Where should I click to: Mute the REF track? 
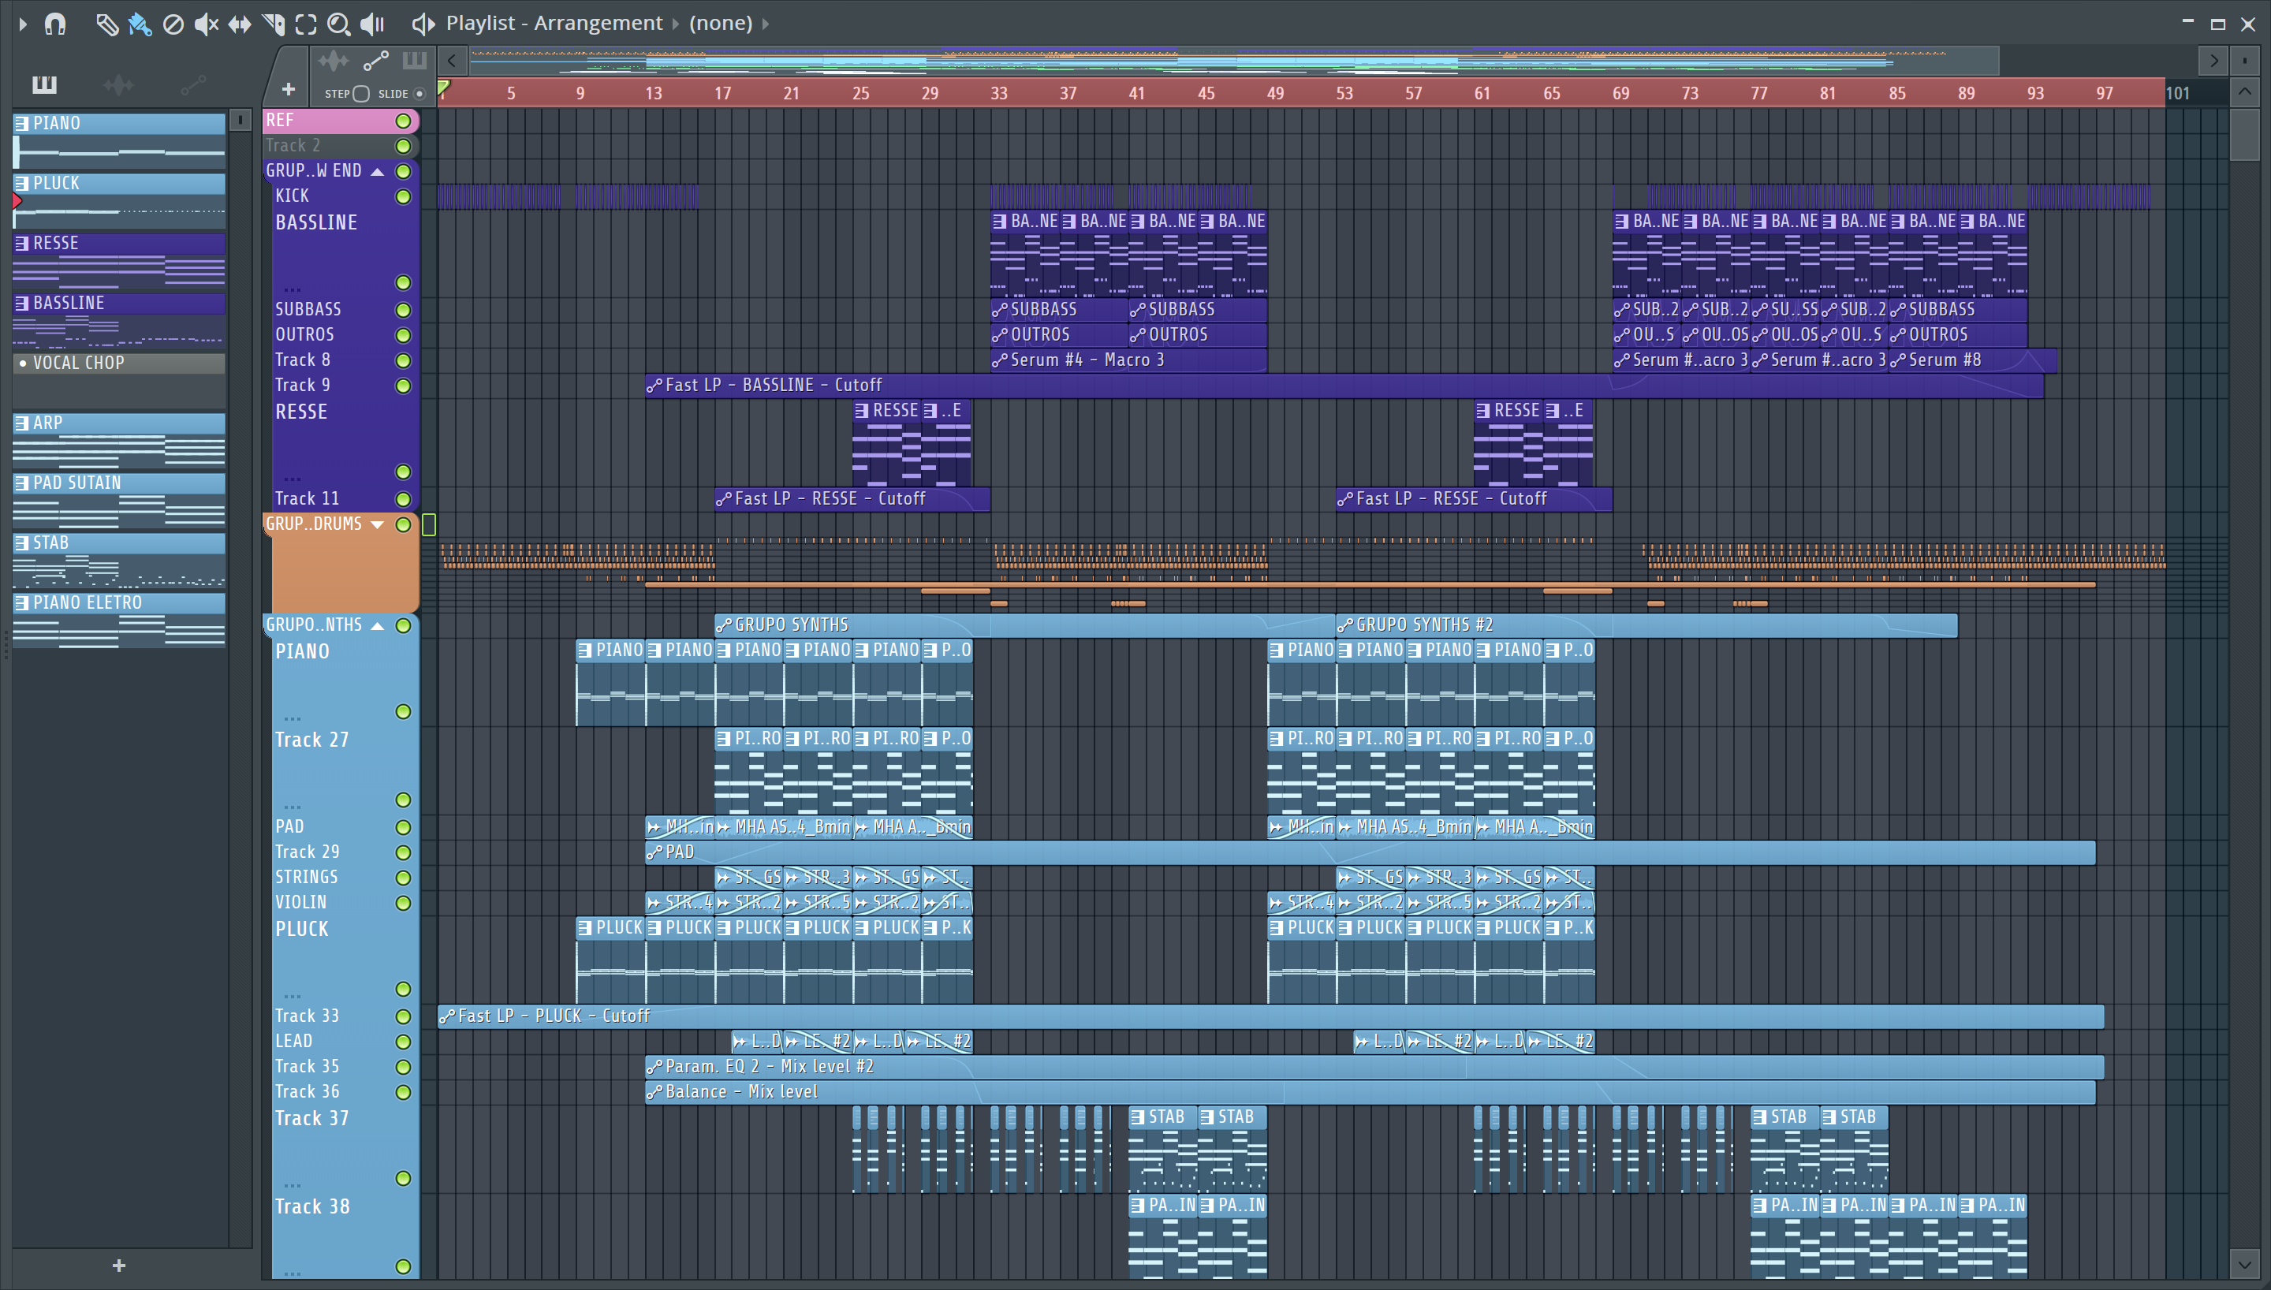[x=403, y=121]
